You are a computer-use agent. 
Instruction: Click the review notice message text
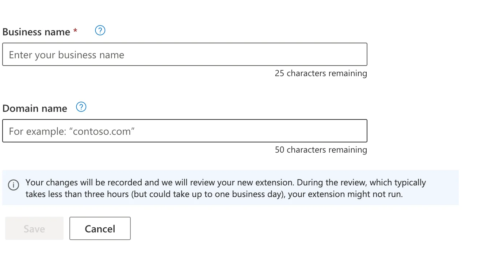(226, 188)
